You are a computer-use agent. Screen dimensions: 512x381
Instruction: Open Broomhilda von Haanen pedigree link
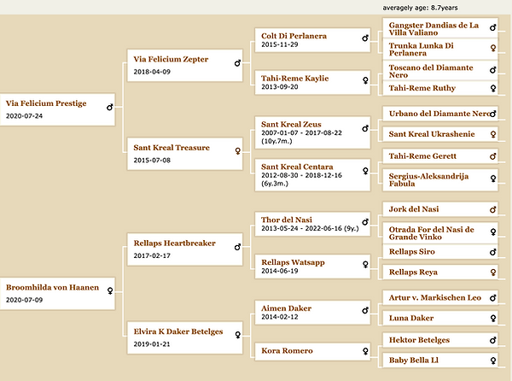[49, 285]
